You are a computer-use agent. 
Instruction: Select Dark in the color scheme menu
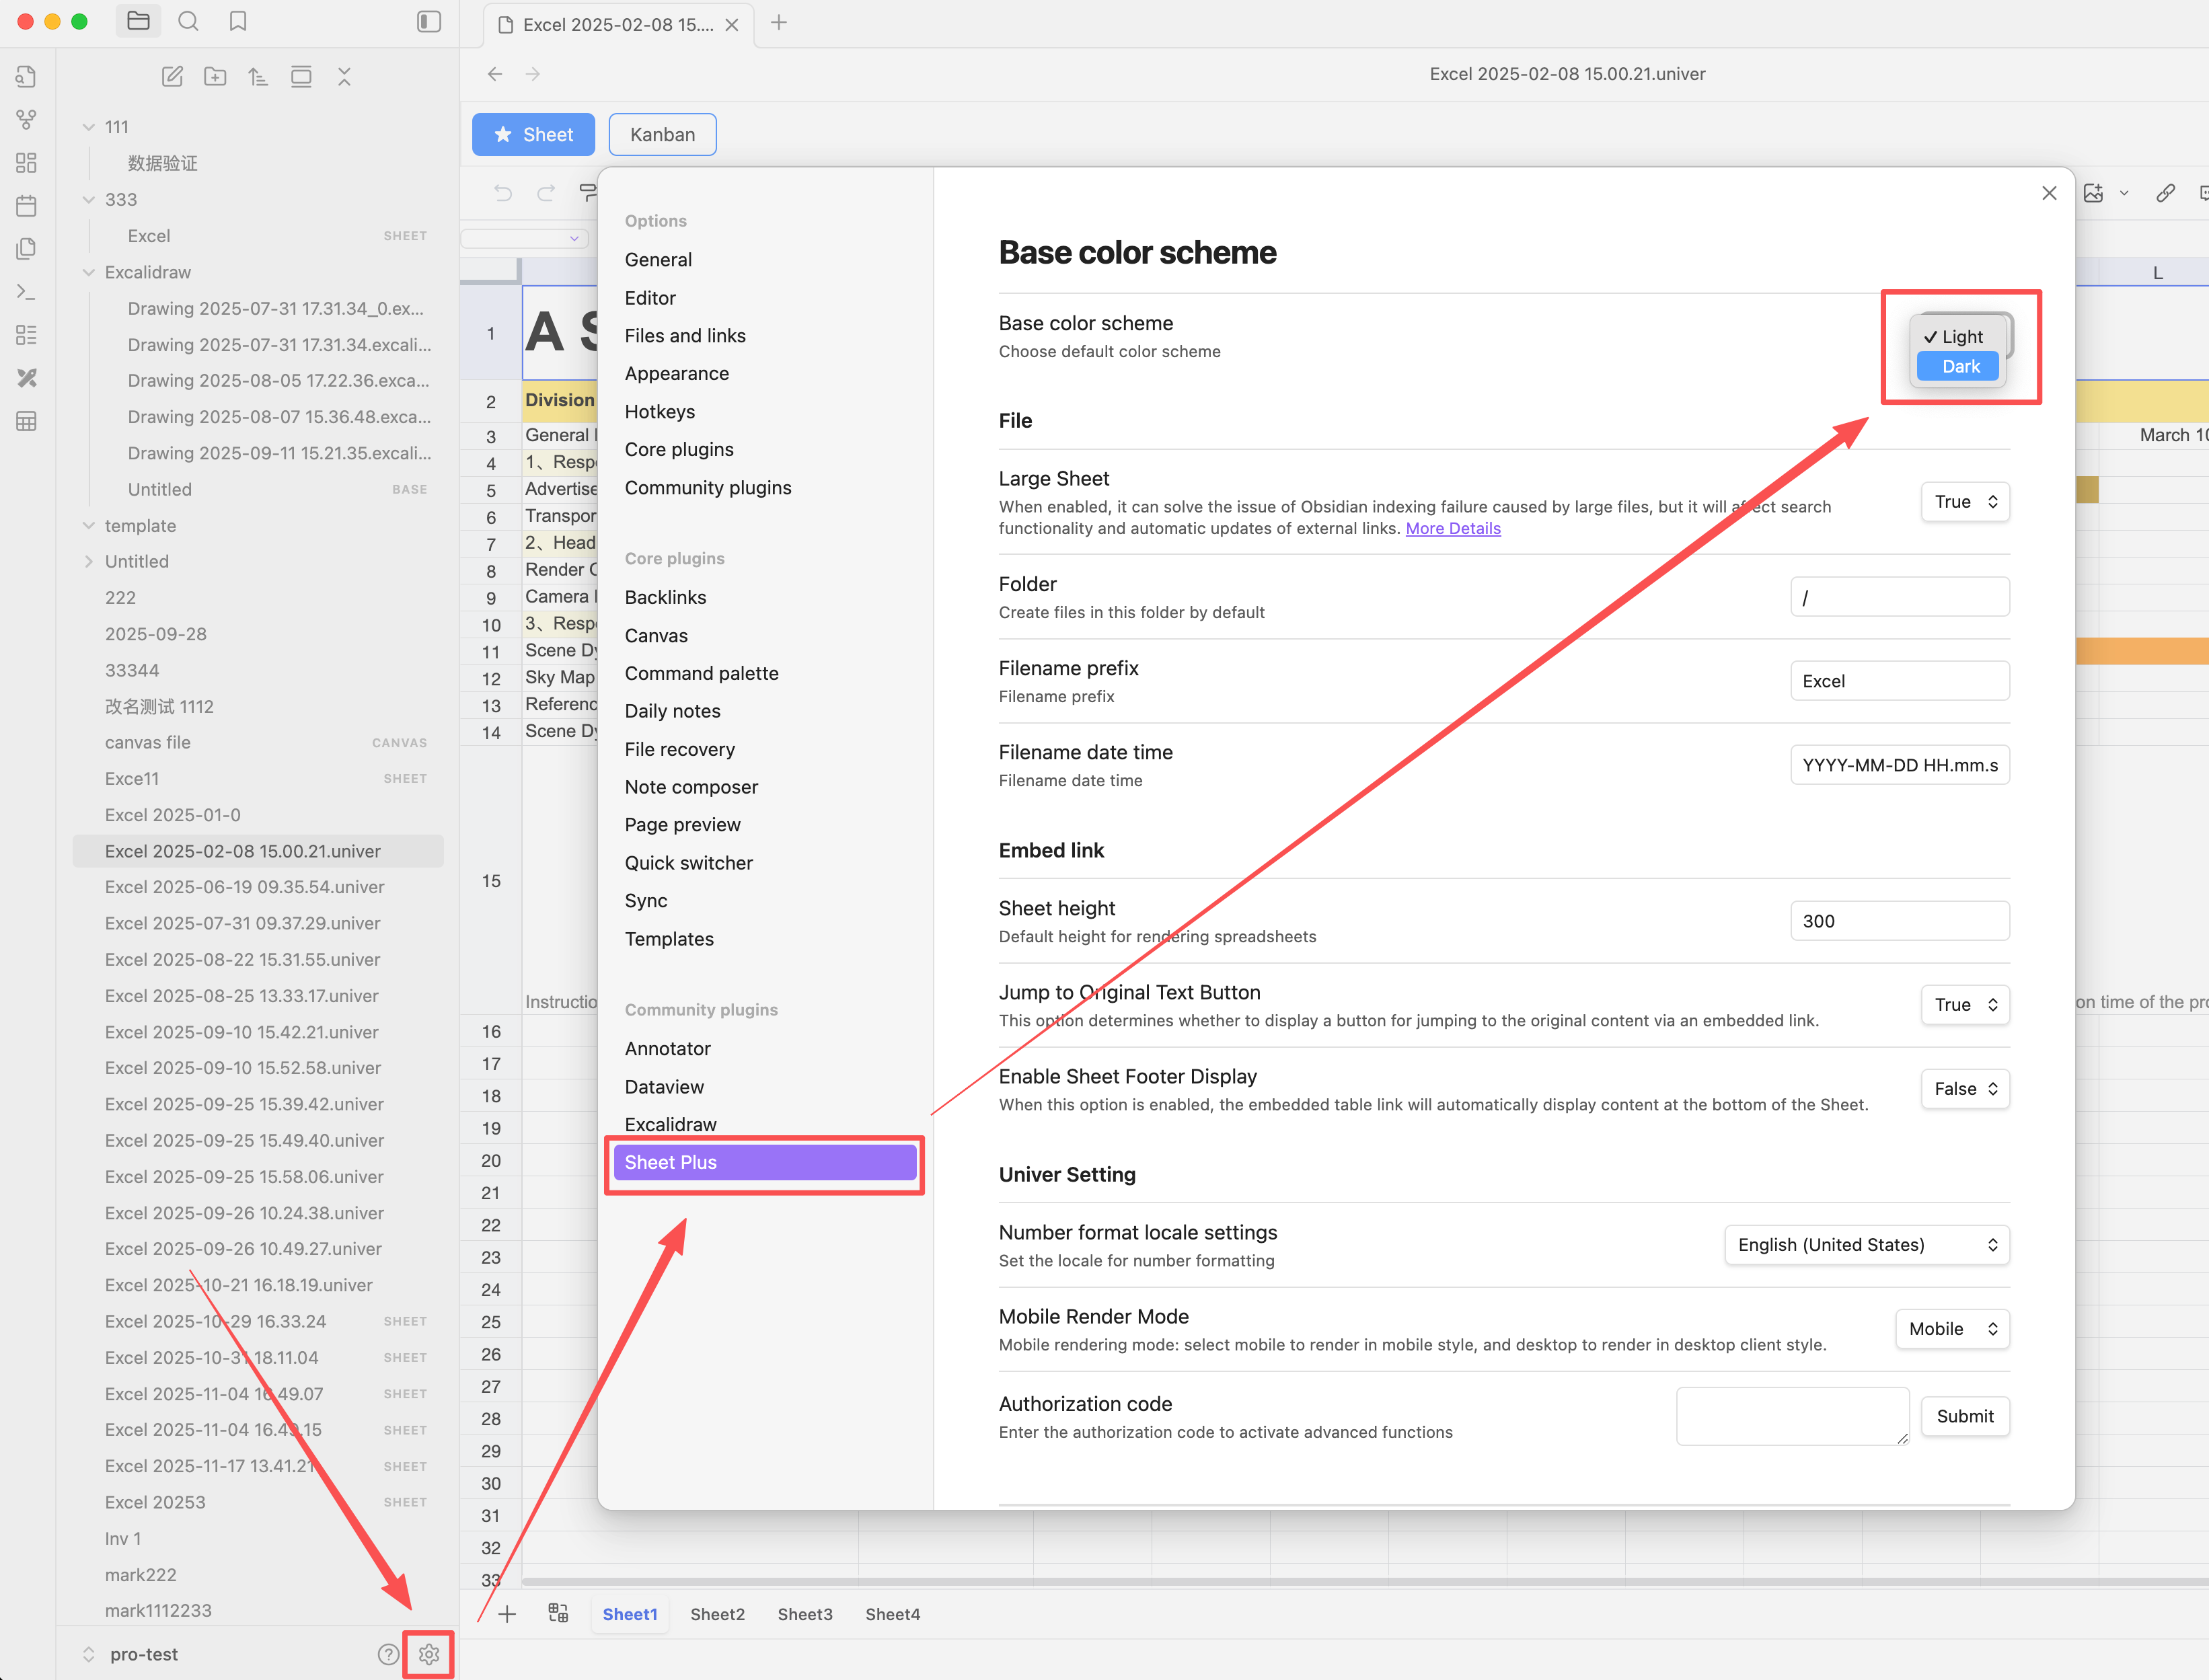(1960, 367)
